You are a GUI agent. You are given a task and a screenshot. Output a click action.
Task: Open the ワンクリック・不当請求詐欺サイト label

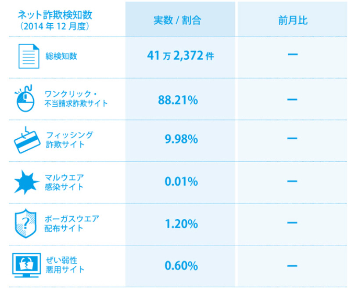(76, 99)
